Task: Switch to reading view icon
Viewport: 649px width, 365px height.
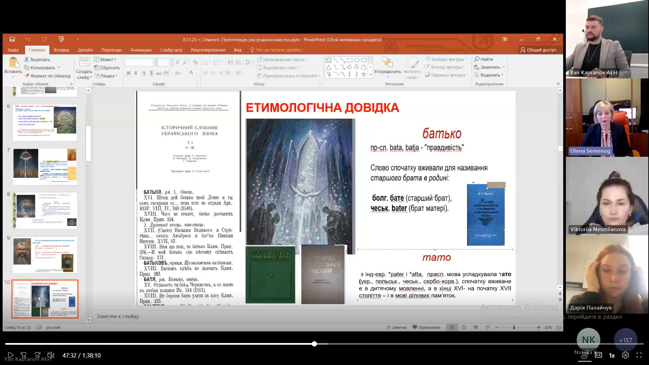Action: pos(476,327)
